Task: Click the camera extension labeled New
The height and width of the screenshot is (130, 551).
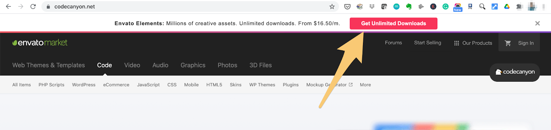Action: click(x=458, y=7)
